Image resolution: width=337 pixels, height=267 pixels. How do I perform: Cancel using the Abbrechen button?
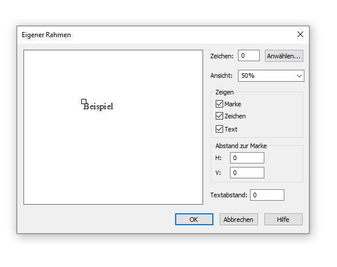[239, 220]
